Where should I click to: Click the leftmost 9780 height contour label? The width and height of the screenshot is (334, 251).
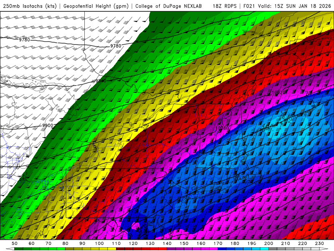25,40
